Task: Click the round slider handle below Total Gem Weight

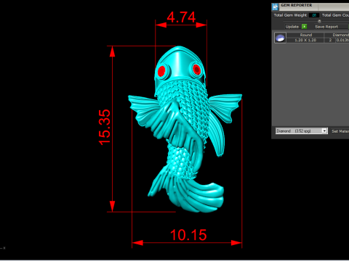Action: [x=319, y=21]
